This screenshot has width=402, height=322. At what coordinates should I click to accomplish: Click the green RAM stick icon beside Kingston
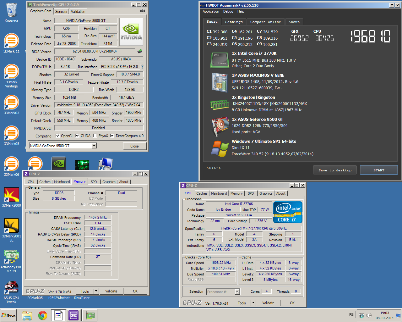220,104
